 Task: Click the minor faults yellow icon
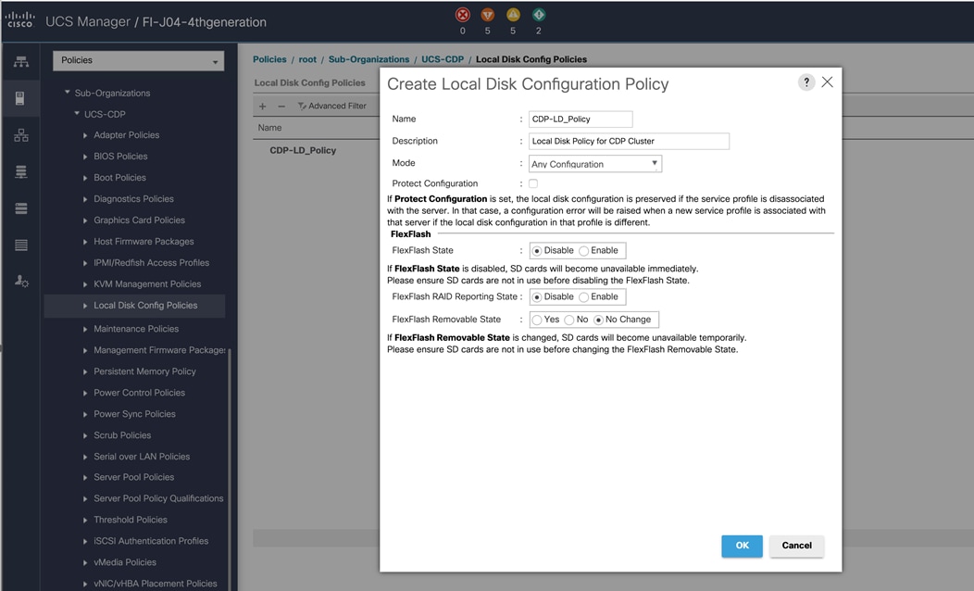(x=513, y=15)
